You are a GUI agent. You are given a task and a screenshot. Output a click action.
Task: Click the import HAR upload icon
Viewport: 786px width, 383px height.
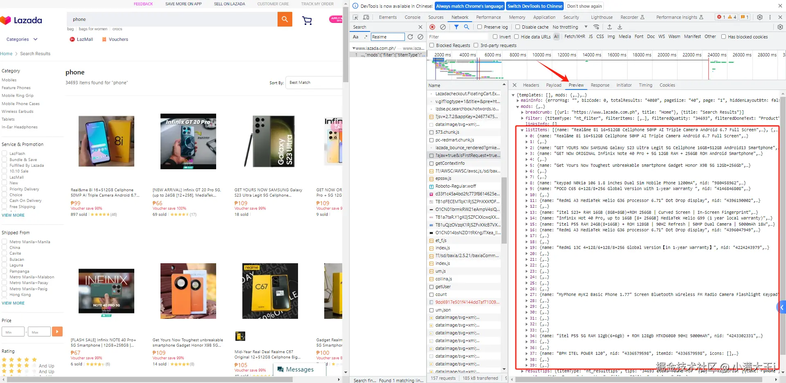(x=610, y=27)
